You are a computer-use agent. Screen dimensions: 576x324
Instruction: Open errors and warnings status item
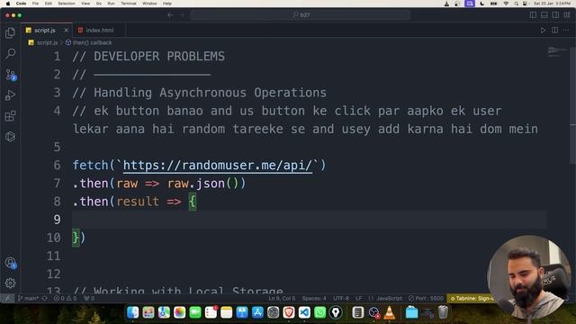pyautogui.click(x=65, y=298)
